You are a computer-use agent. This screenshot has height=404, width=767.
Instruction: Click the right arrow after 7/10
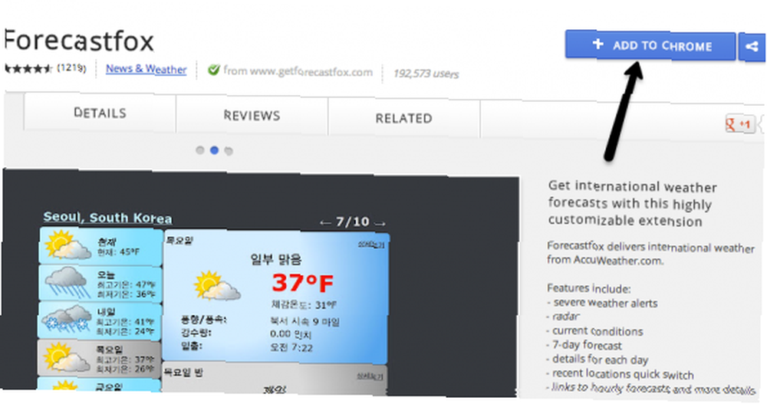click(380, 224)
